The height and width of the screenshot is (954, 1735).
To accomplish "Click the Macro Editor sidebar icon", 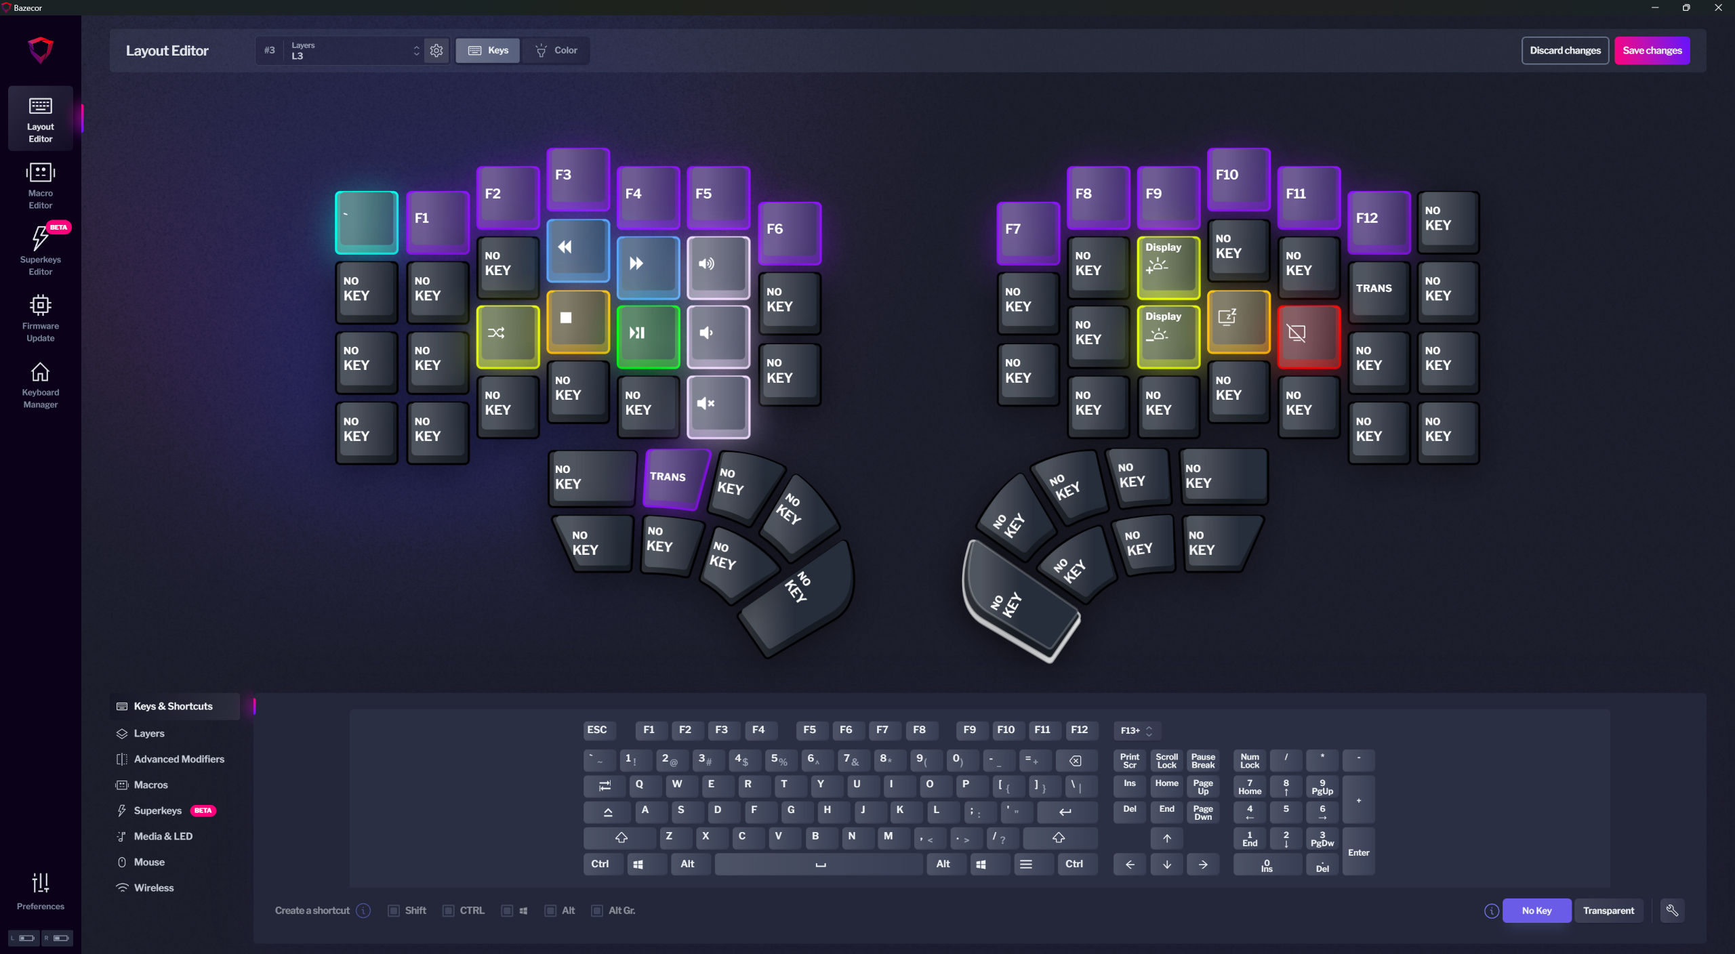I will (x=40, y=186).
